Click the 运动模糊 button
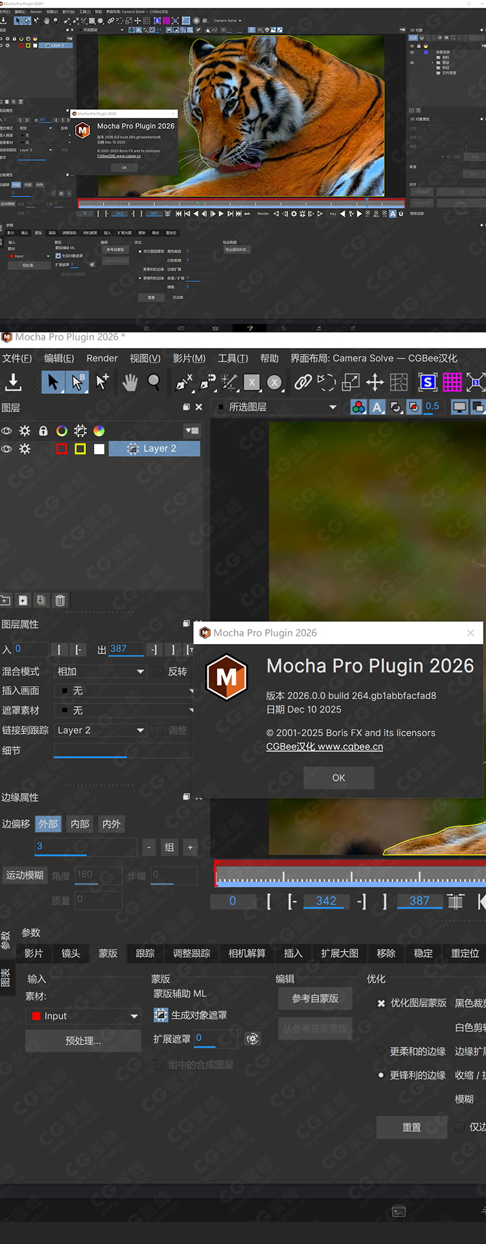 [x=25, y=875]
